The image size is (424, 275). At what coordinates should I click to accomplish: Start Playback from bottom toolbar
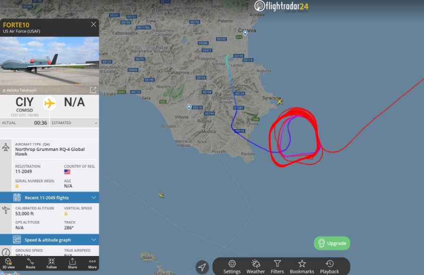[x=330, y=267]
